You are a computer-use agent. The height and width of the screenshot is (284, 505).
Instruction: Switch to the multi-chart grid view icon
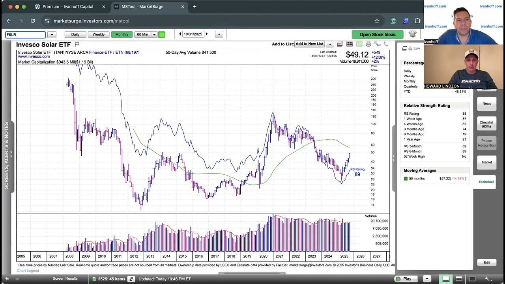[350, 44]
